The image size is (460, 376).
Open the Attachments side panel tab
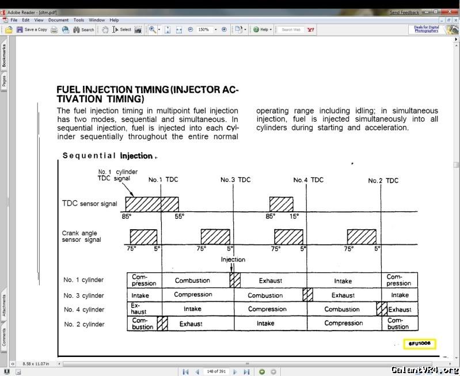coord(4,306)
